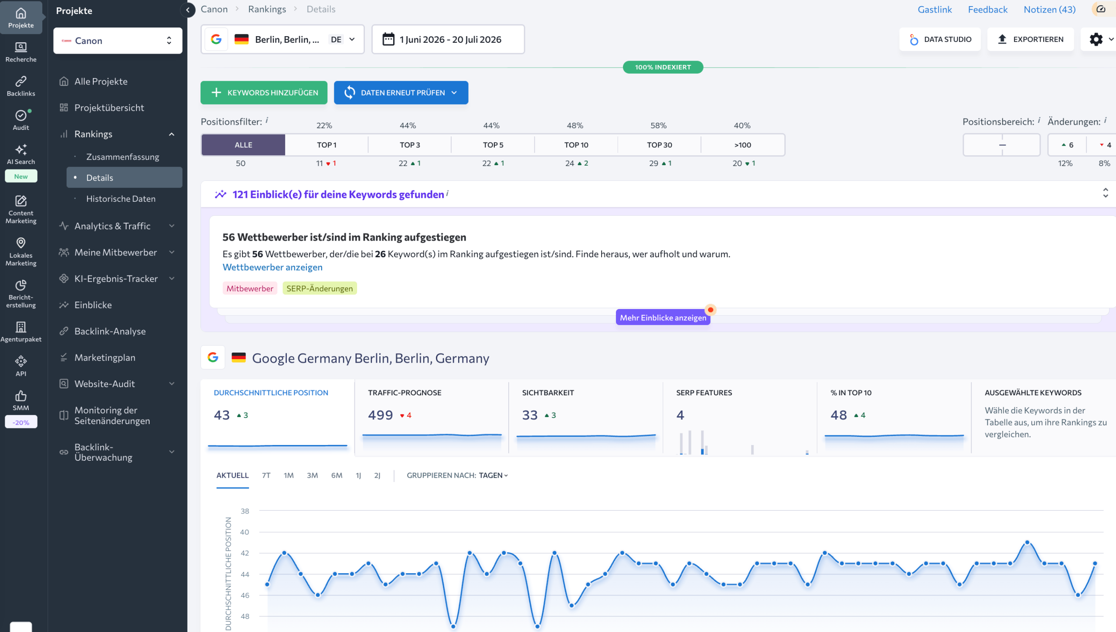Click the settings gear icon
Viewport: 1116px width, 632px height.
coord(1096,39)
